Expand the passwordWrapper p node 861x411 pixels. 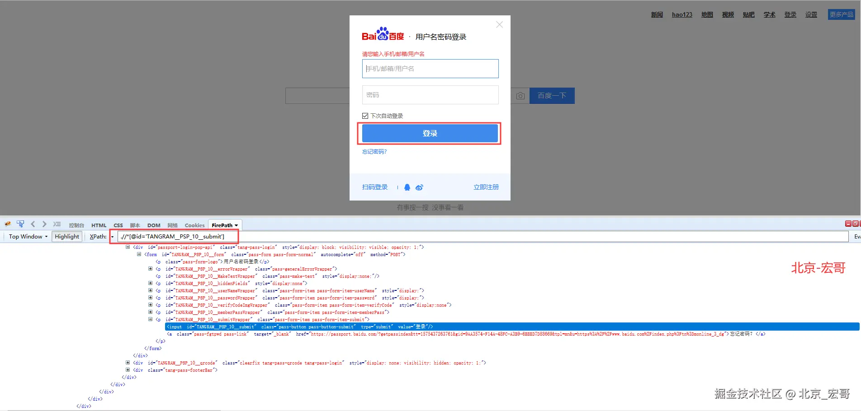(x=150, y=298)
